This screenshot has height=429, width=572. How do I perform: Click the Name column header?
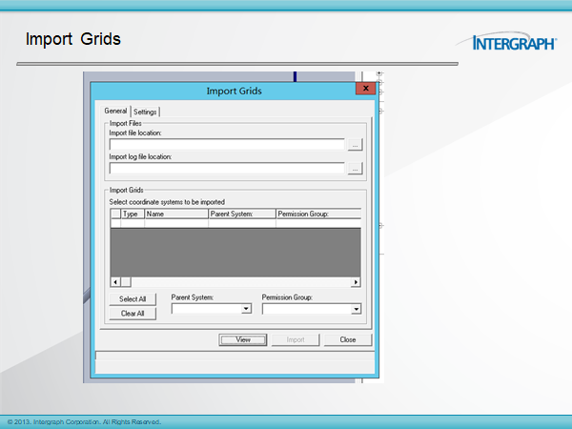click(176, 214)
